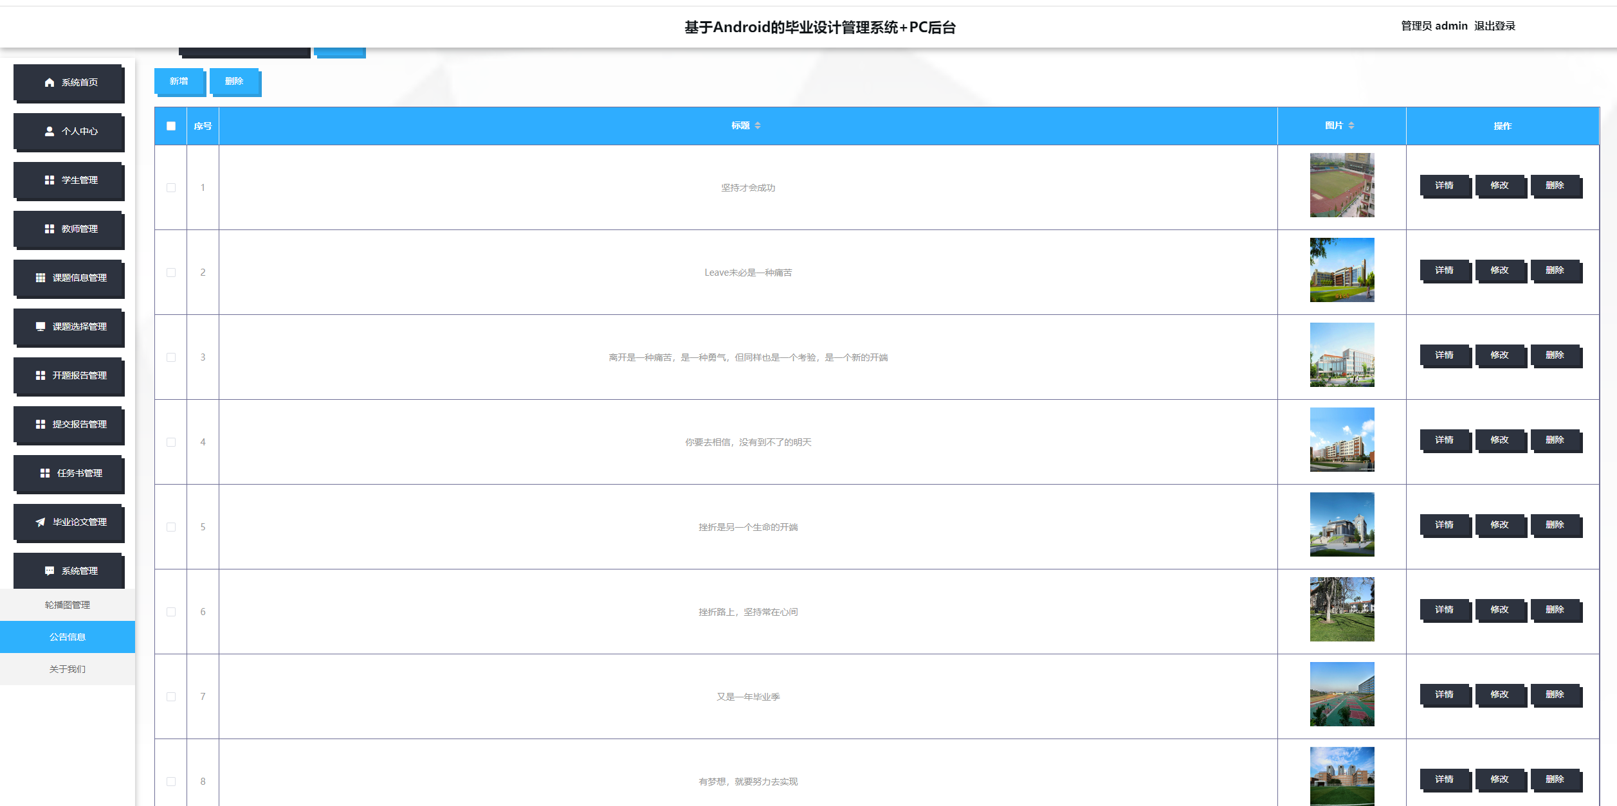The width and height of the screenshot is (1617, 806).
Task: Open the image thumbnail for 坚持才会成功
Action: coord(1342,185)
